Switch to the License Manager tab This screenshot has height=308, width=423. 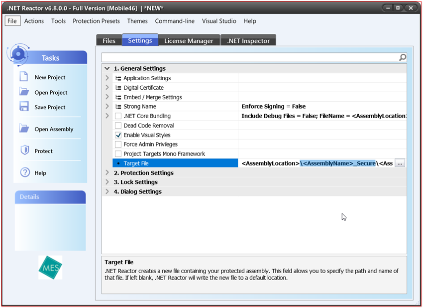tap(189, 40)
